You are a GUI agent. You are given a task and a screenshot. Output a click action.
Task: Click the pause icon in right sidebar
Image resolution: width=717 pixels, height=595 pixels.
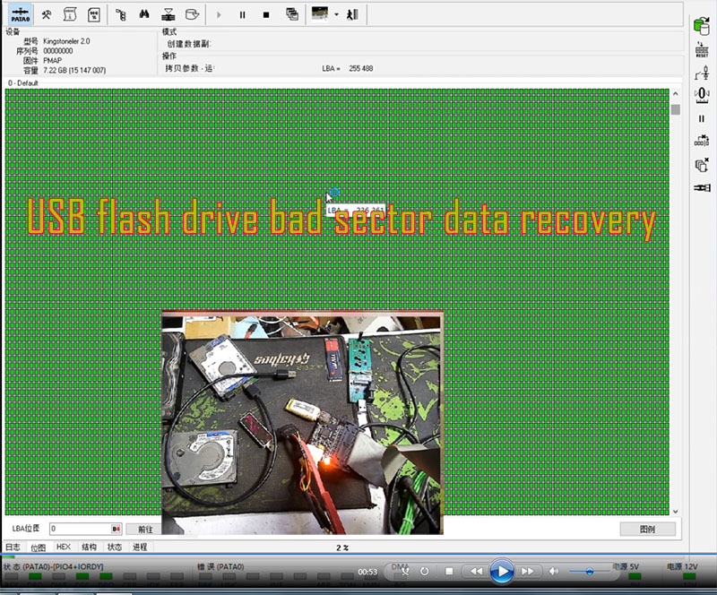point(702,119)
